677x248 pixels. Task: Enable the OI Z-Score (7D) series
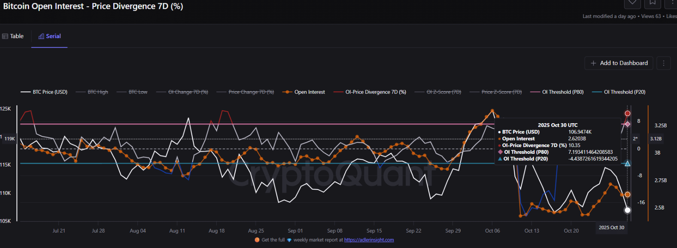438,92
